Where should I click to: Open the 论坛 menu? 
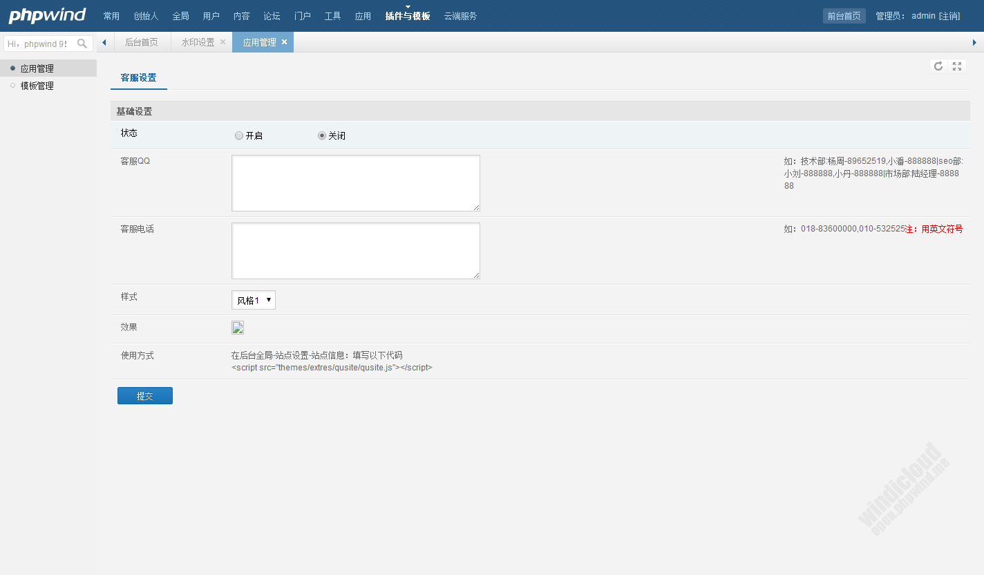[272, 16]
